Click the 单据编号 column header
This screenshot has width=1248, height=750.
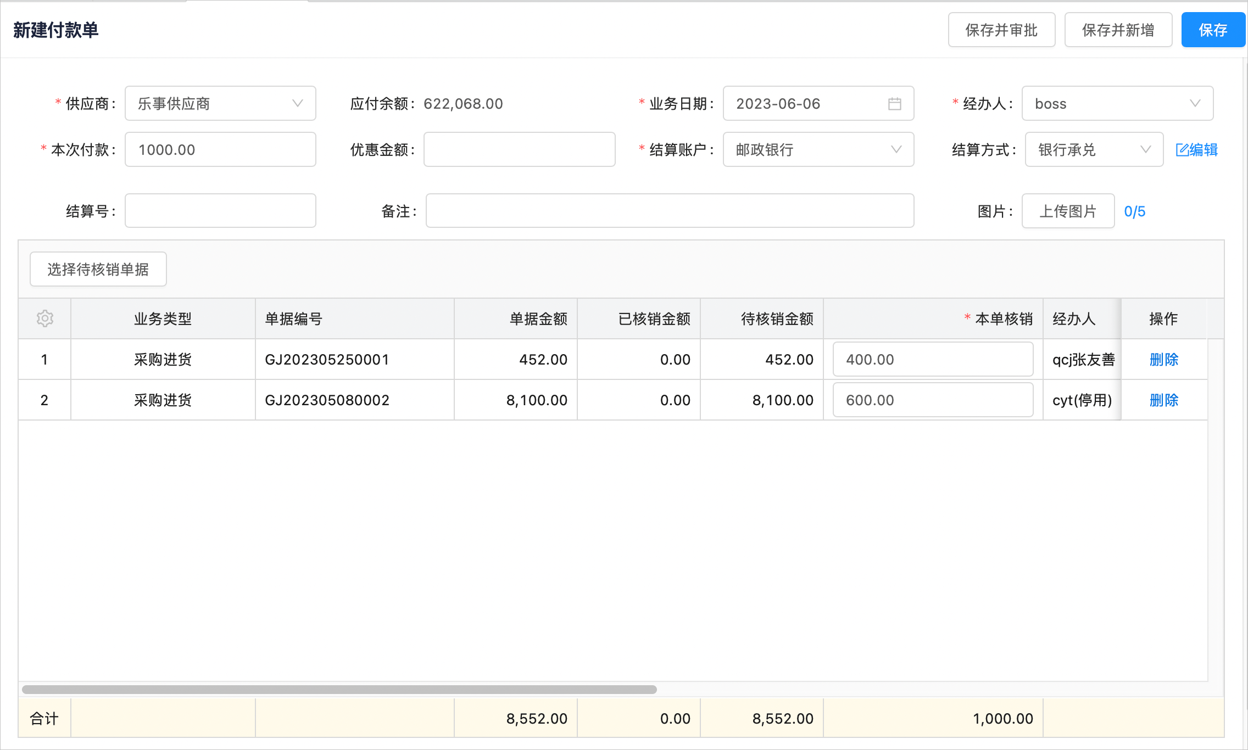coord(355,318)
